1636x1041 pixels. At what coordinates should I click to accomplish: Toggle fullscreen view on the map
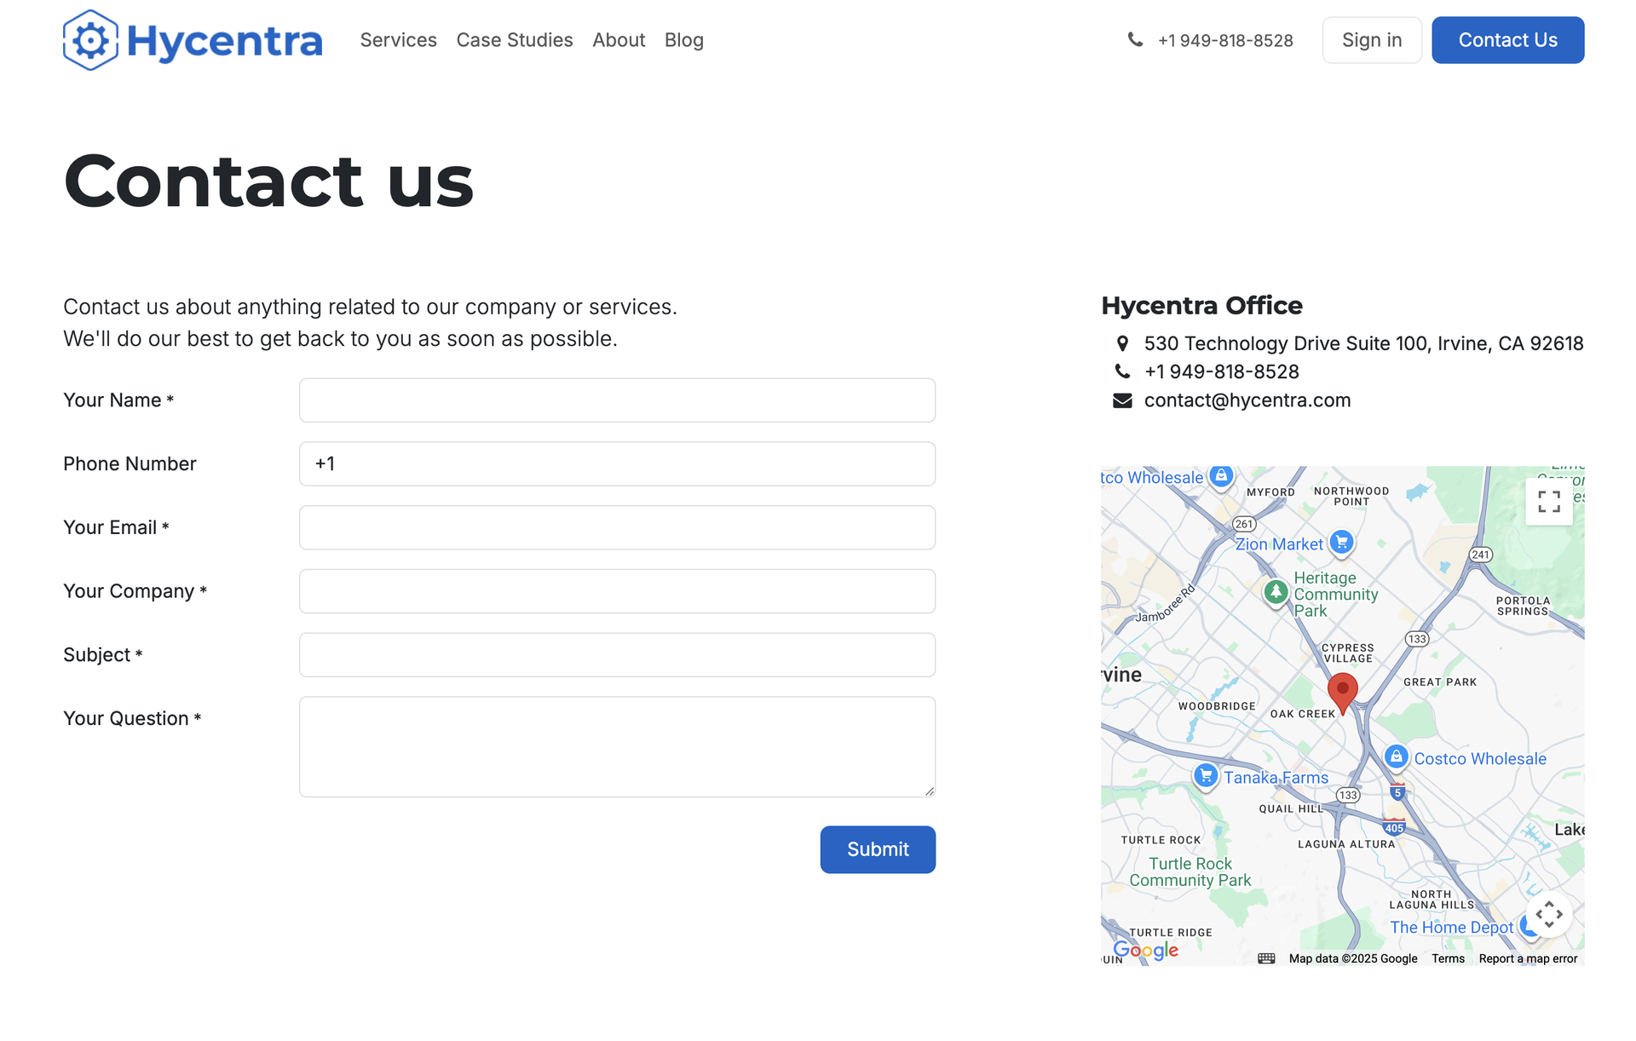pyautogui.click(x=1548, y=502)
